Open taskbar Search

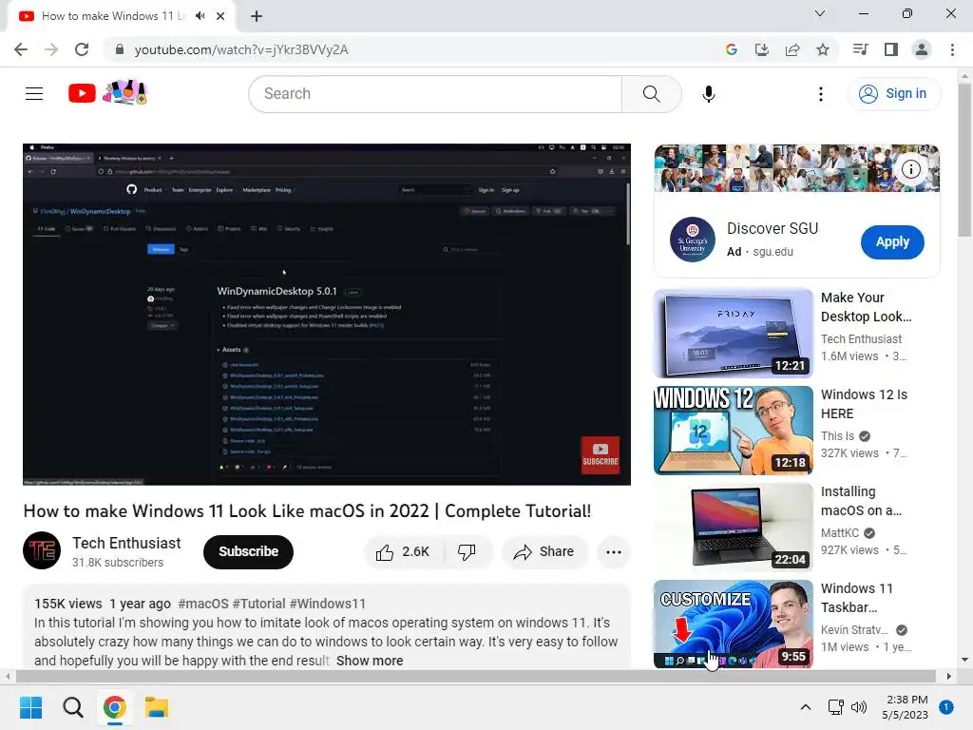[x=72, y=707]
